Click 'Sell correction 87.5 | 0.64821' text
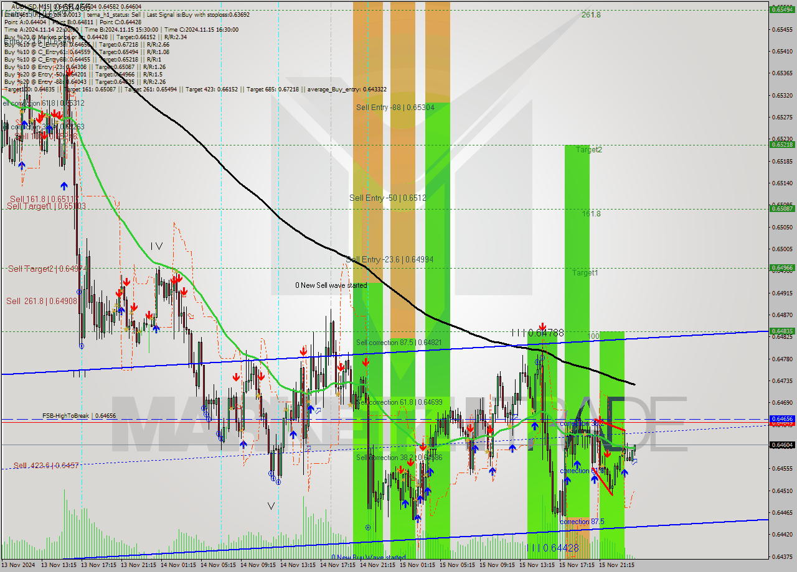The image size is (797, 572). point(399,343)
